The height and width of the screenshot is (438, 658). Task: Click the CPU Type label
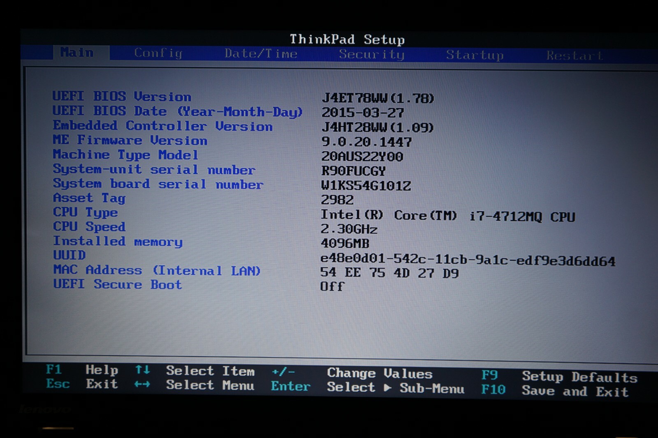86,212
